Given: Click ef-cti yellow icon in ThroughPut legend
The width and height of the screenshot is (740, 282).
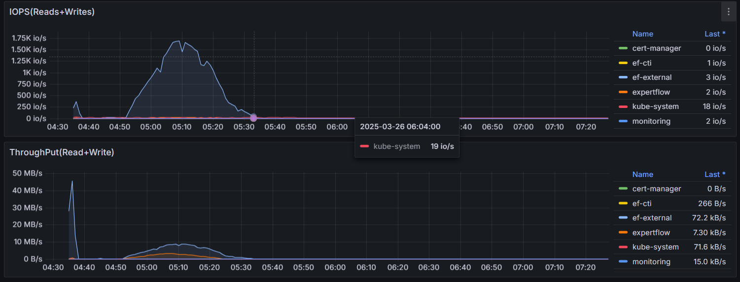Looking at the screenshot, I should coord(623,203).
